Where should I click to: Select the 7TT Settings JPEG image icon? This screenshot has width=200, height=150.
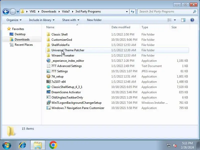coord(48,71)
